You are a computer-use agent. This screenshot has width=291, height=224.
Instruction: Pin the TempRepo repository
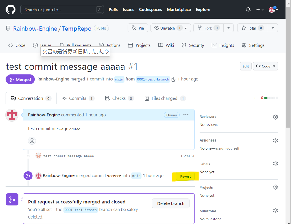138,28
